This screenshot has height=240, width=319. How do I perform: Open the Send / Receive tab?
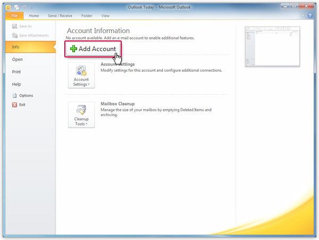60,16
